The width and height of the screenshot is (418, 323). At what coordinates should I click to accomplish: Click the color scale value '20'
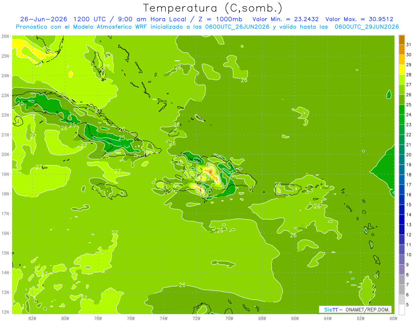point(409,155)
